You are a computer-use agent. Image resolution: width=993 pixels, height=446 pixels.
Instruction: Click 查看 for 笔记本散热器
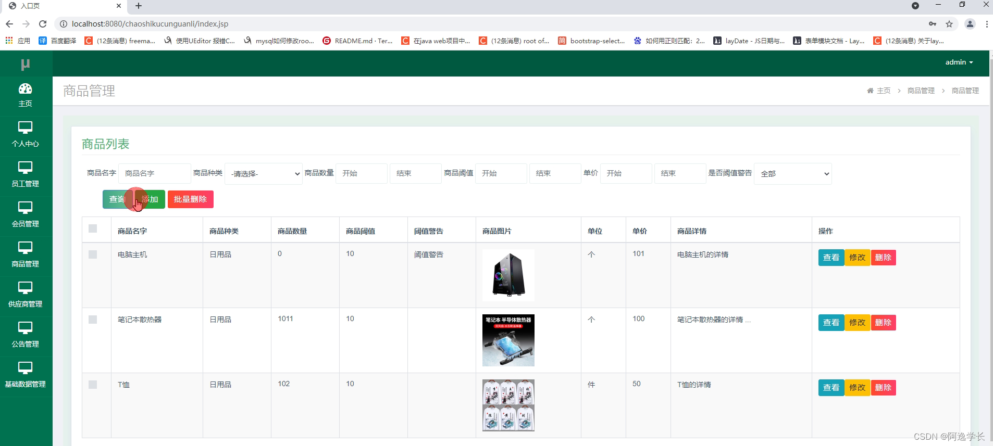coord(831,323)
